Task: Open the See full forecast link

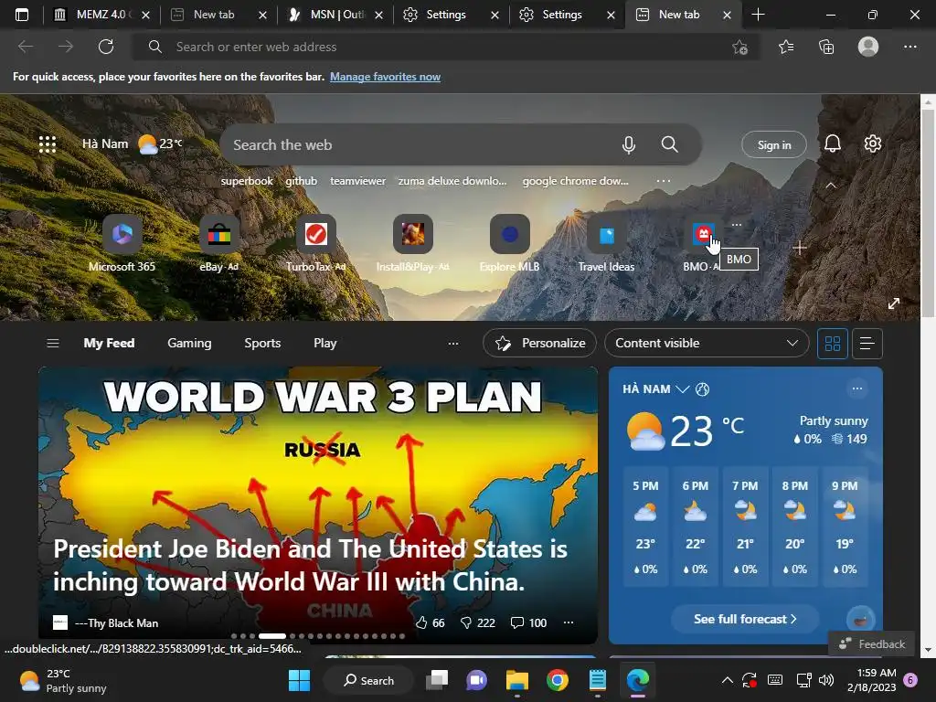Action: tap(745, 619)
